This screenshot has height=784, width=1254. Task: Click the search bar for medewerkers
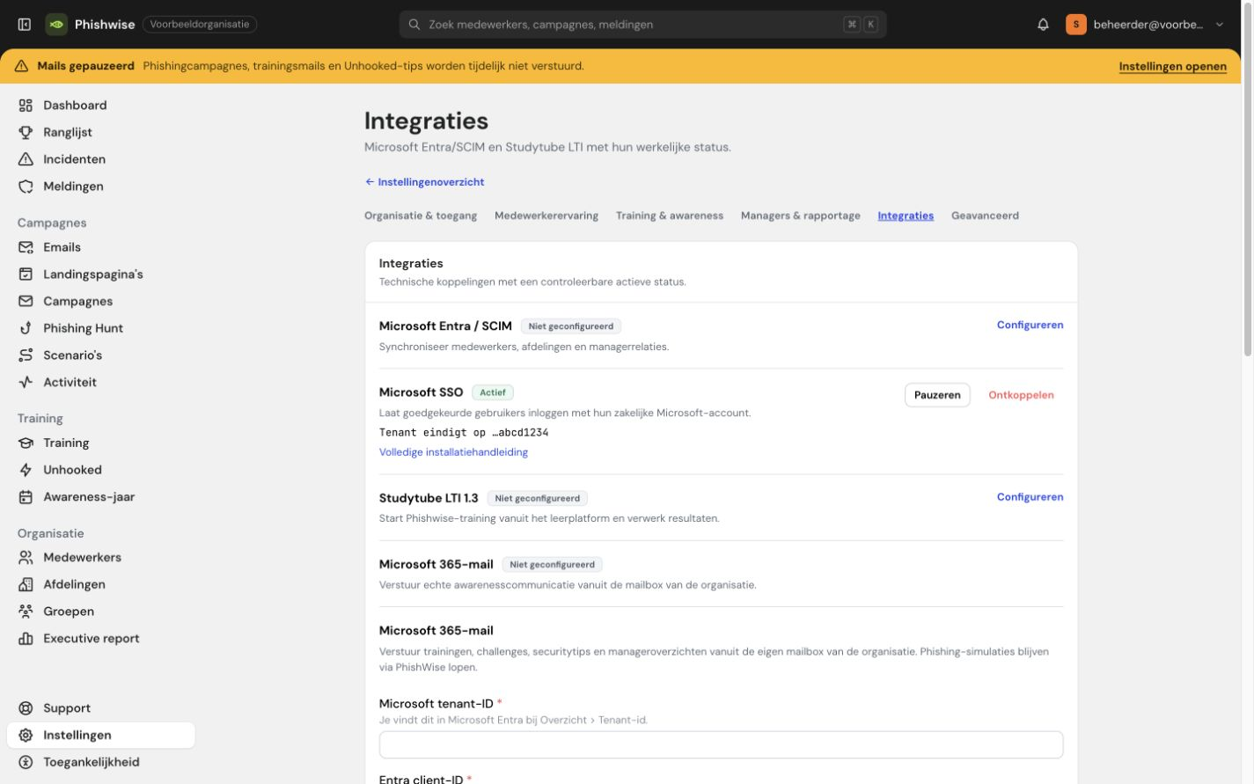[642, 25]
